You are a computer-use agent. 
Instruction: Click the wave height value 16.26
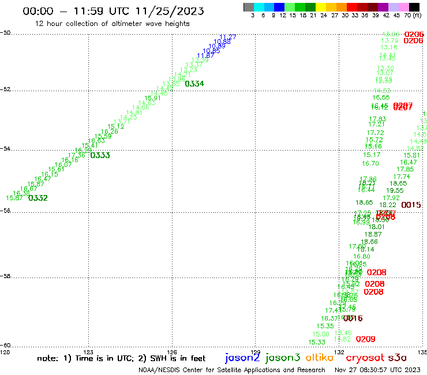pyautogui.click(x=110, y=132)
